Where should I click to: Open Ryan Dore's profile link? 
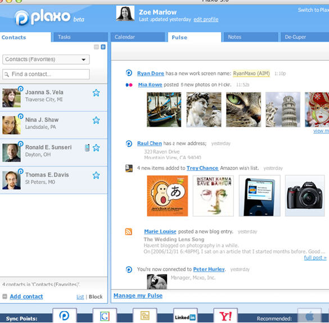(x=151, y=74)
